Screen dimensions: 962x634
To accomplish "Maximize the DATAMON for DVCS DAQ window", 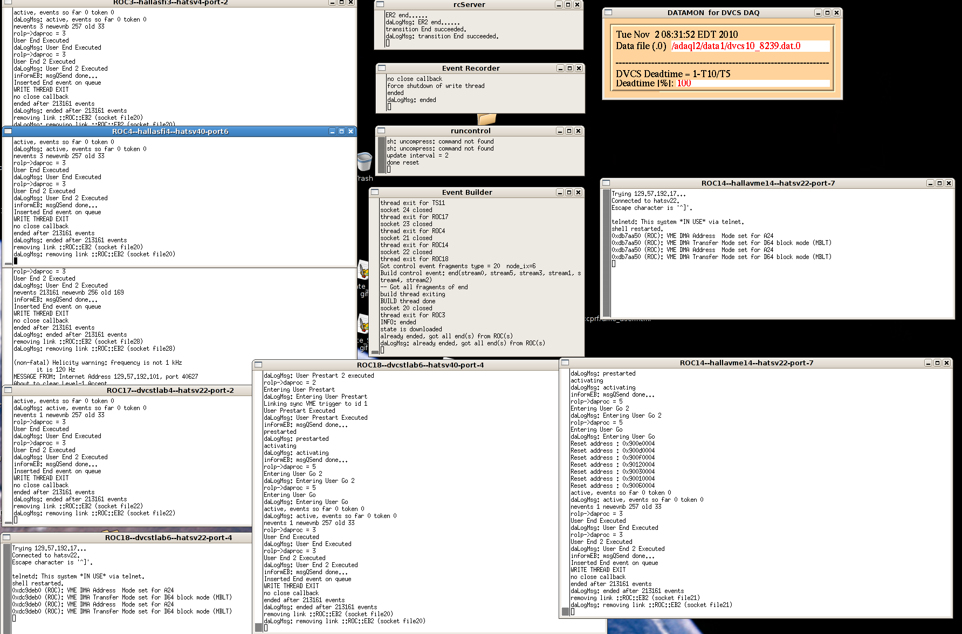I will point(827,13).
